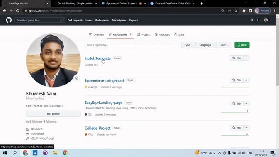
Task: Switch to the Overview profile tab
Action: click(97, 34)
